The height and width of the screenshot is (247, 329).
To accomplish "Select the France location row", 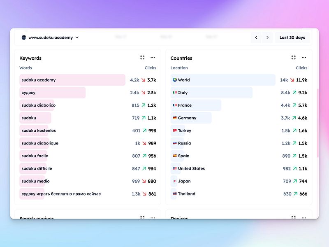I will 239,105.
